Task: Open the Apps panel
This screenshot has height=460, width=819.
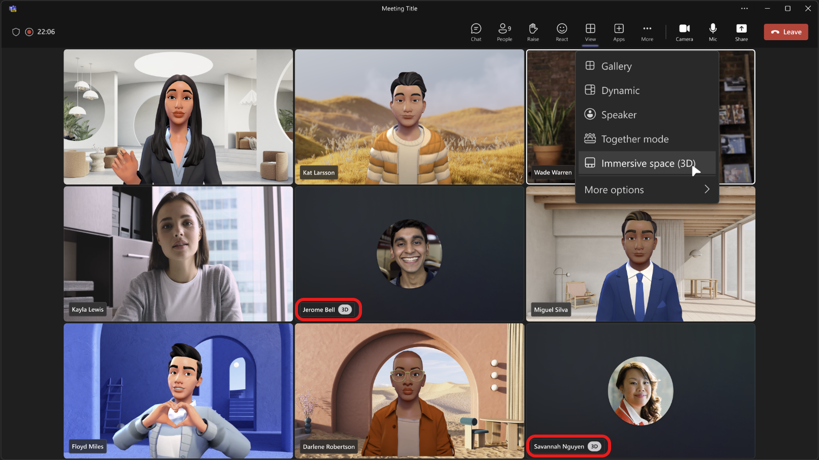Action: coord(619,32)
